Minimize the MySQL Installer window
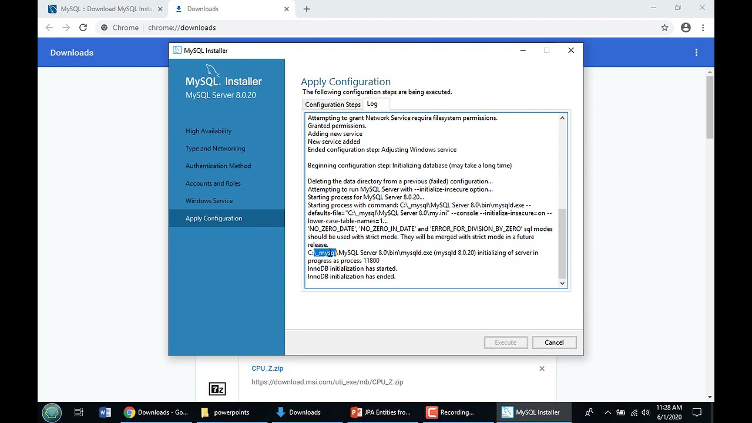The width and height of the screenshot is (752, 423). [x=523, y=51]
